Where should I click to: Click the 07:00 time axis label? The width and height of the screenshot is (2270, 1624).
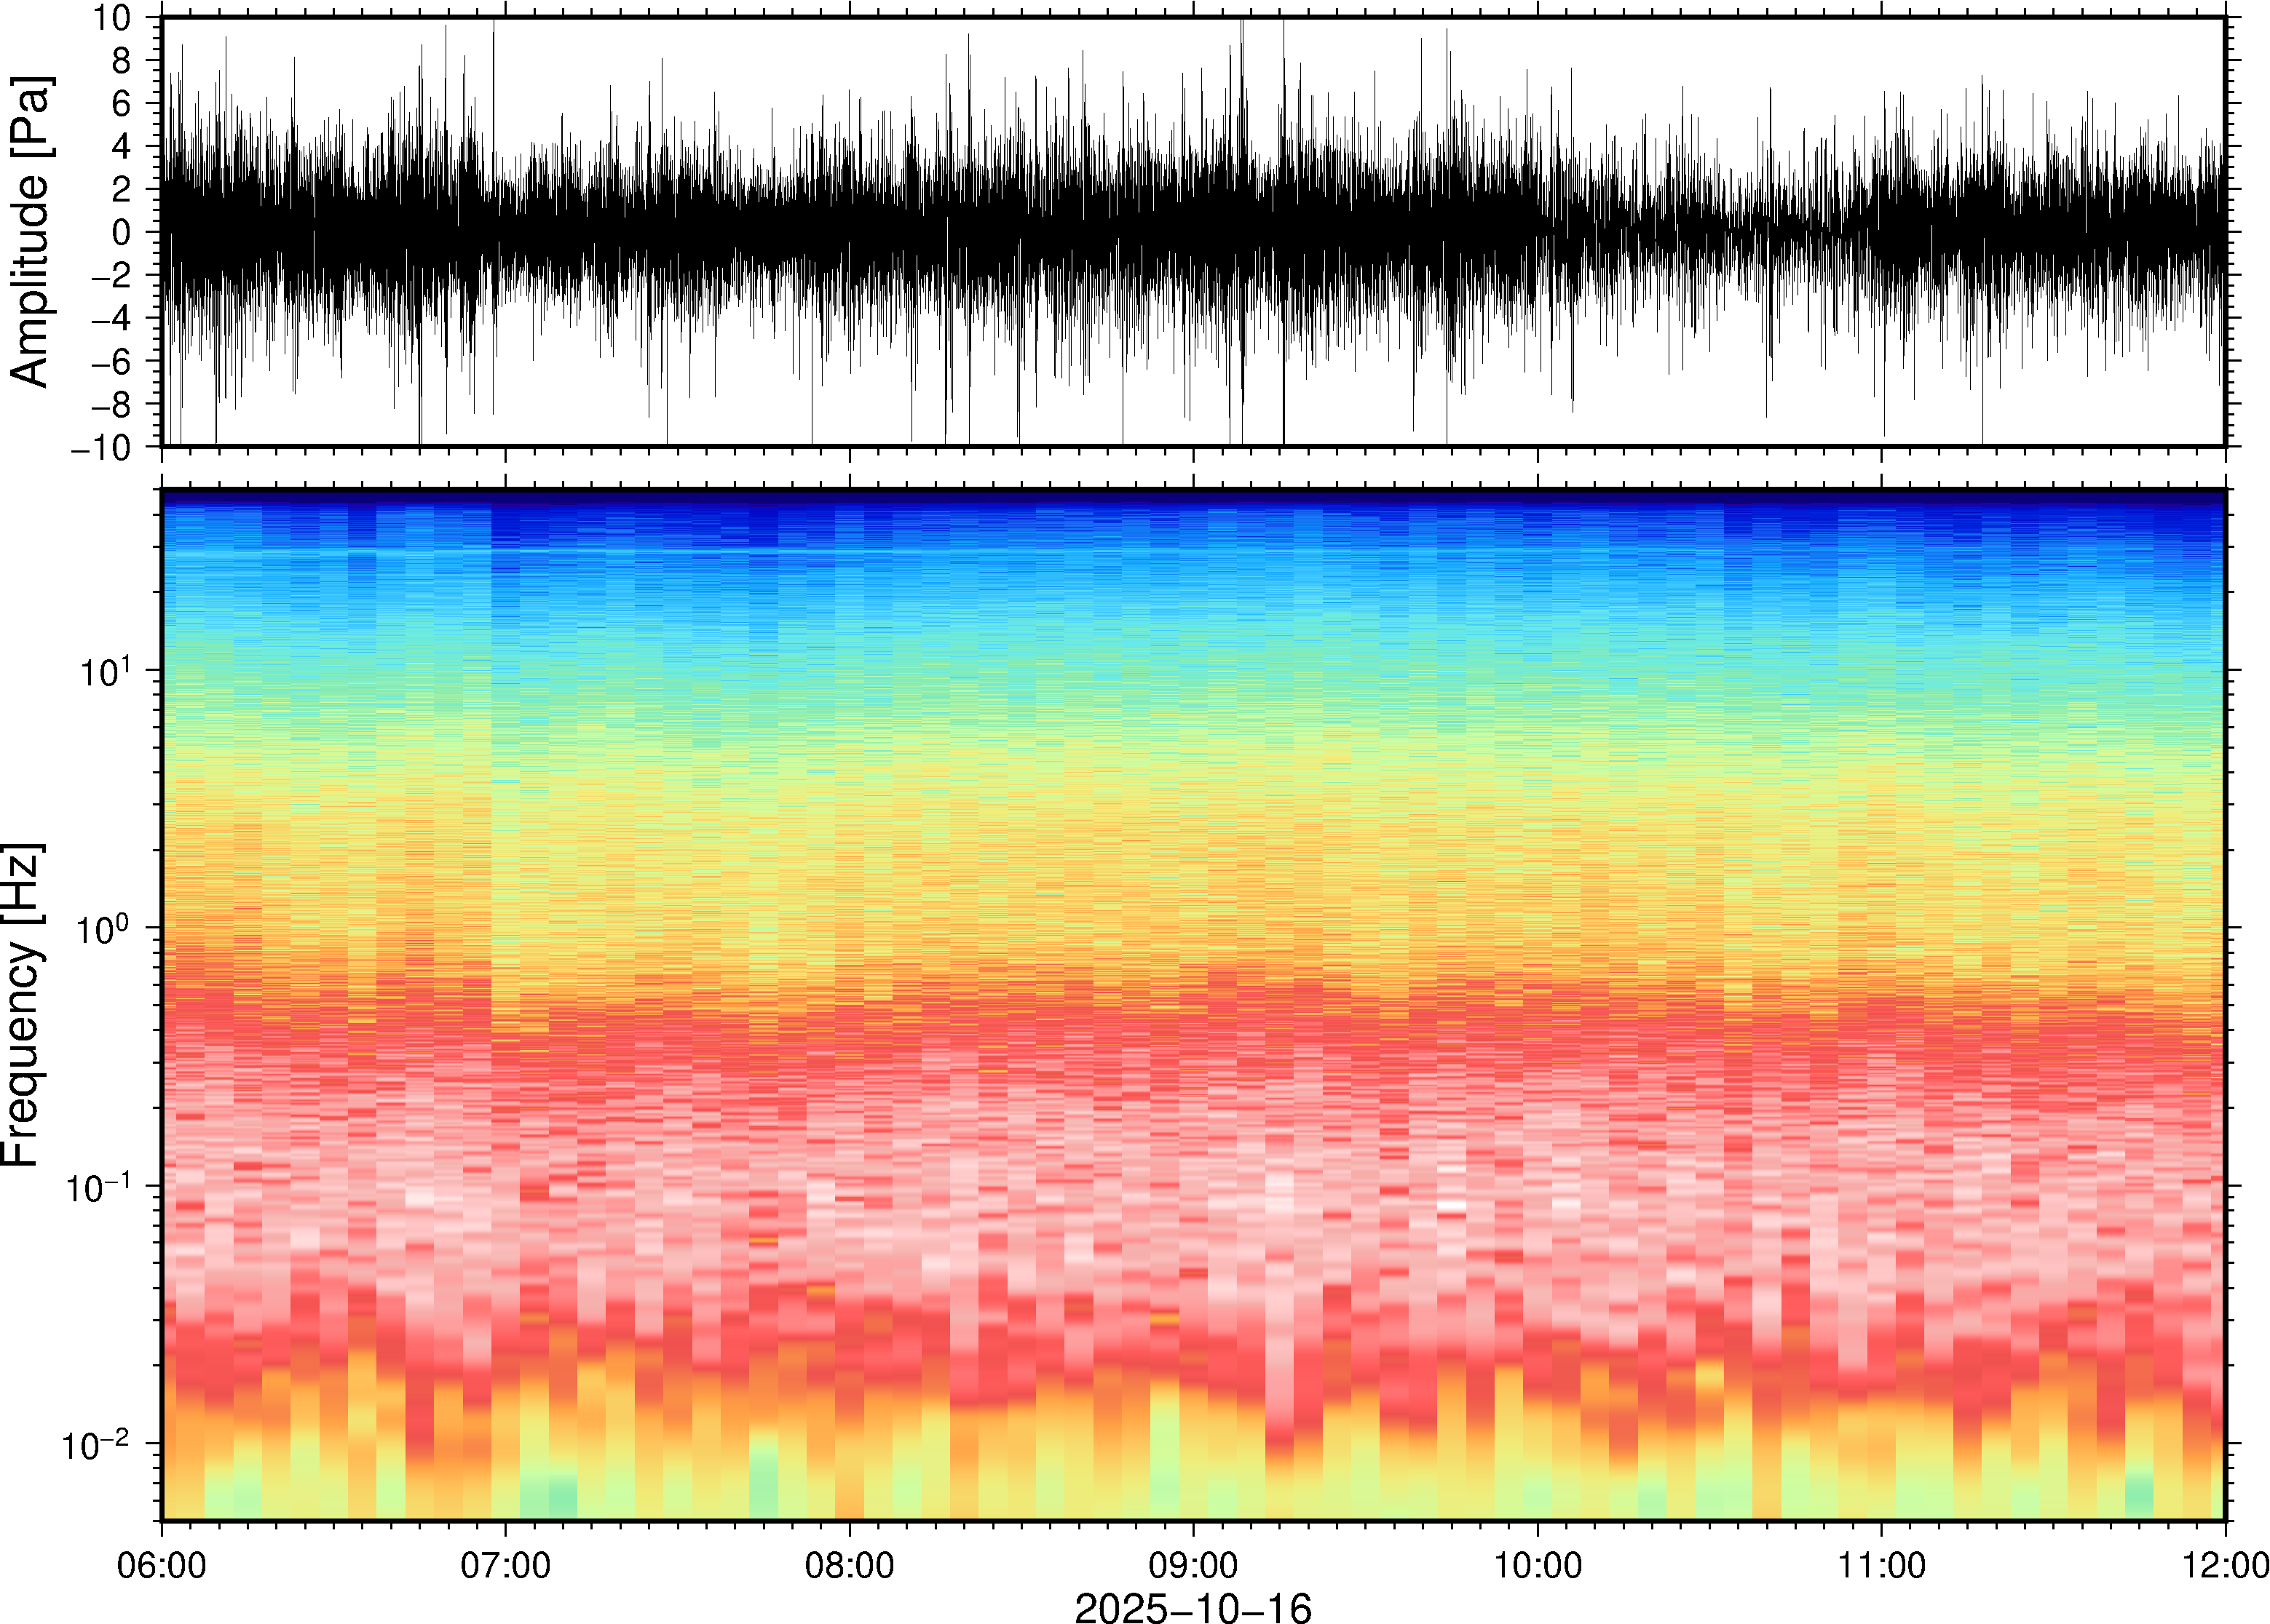505,1564
